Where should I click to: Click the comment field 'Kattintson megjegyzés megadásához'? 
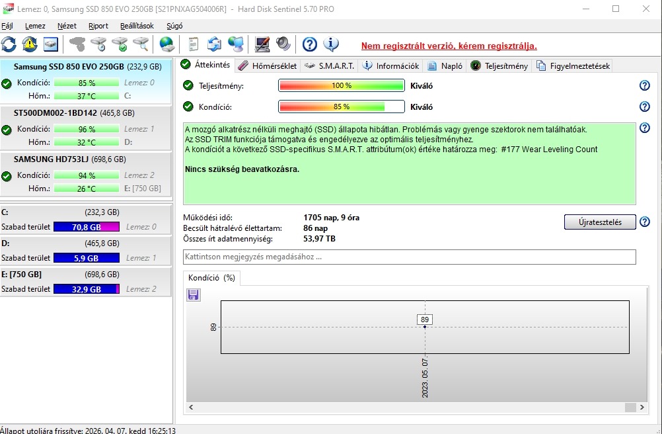[410, 257]
